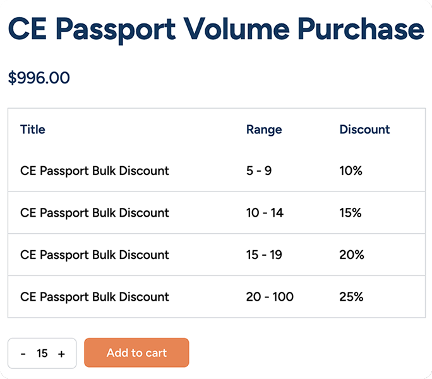The image size is (432, 379).
Task: Click the Bulk Discount title in 15% row
Action: click(95, 213)
